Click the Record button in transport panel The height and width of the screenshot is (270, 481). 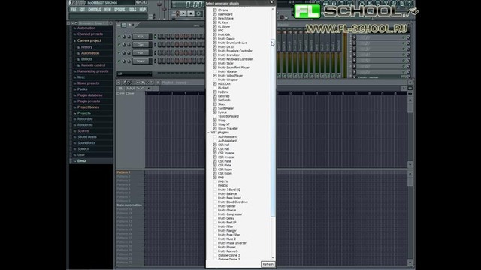(198, 13)
